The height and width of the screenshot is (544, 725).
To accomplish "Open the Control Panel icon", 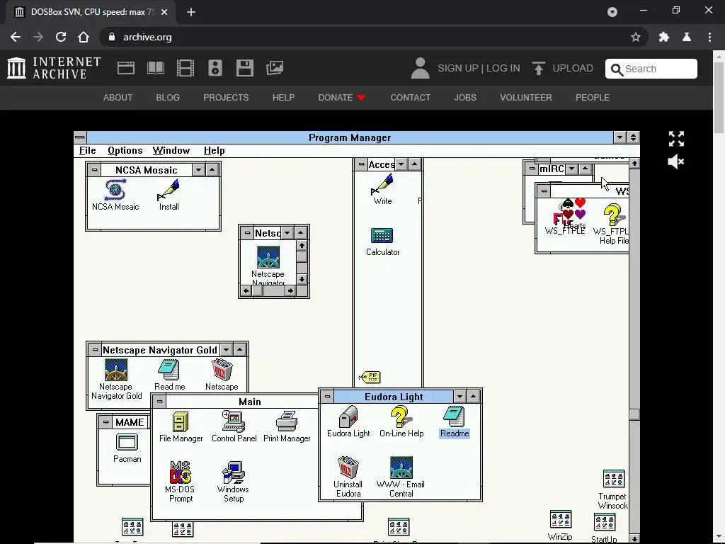I will click(234, 421).
